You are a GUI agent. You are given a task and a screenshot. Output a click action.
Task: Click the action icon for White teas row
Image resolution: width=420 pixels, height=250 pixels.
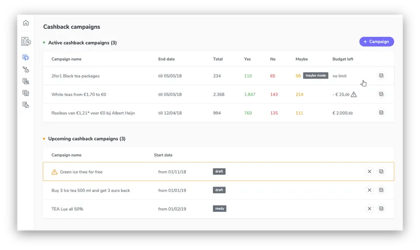click(381, 94)
